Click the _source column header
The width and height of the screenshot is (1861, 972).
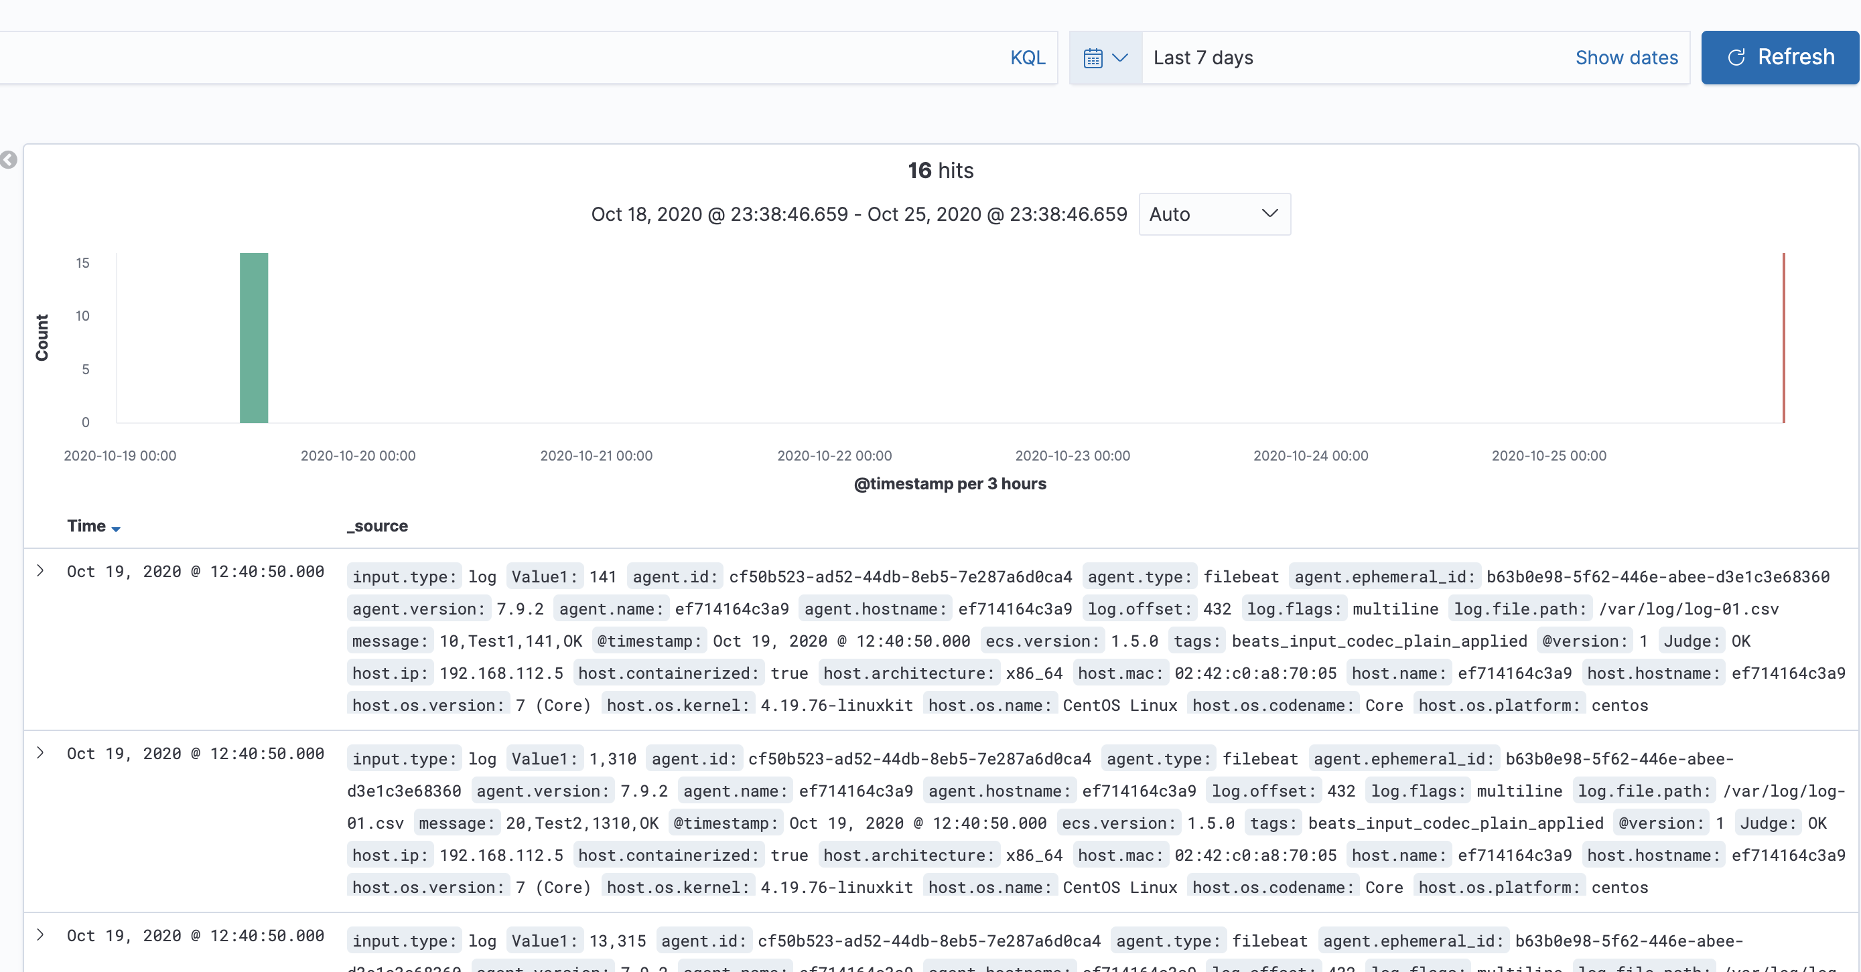(x=377, y=525)
